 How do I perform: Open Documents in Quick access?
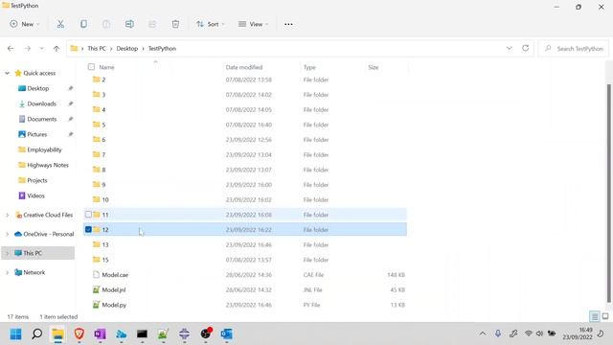click(x=42, y=119)
